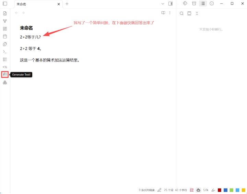
Task: Navigate back with the left arrow
Action: tap(16, 13)
